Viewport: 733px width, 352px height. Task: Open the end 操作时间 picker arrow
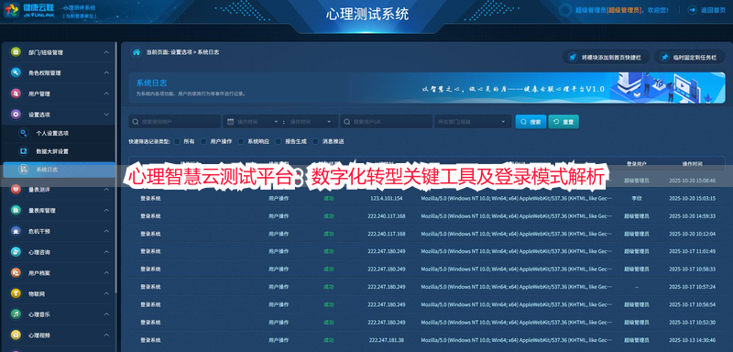(330, 122)
